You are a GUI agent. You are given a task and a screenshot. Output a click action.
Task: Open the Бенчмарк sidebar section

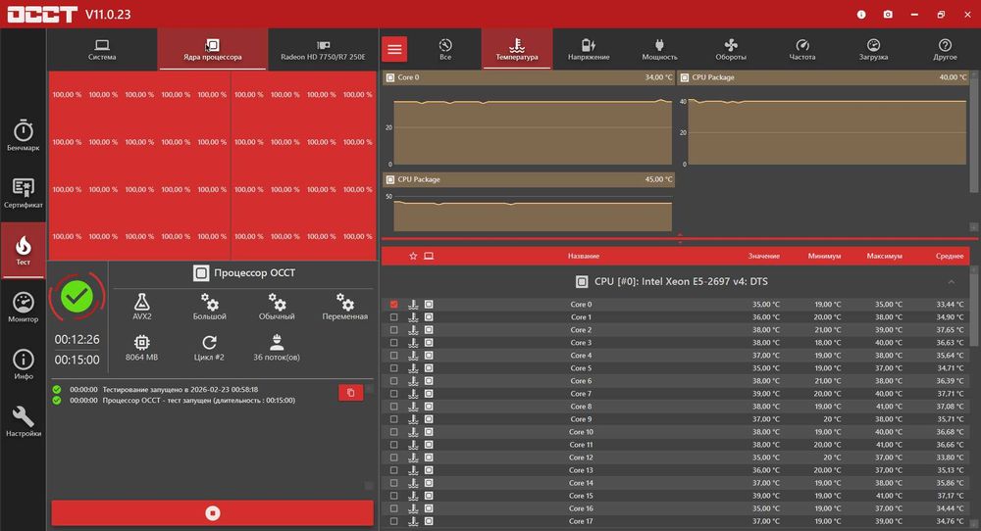click(24, 135)
